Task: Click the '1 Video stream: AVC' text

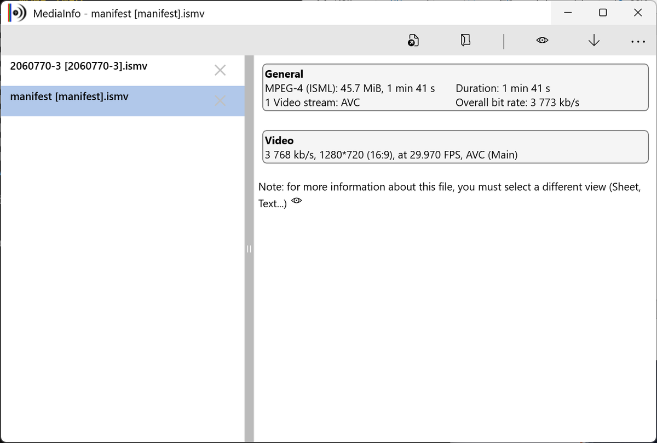Action: [x=313, y=103]
